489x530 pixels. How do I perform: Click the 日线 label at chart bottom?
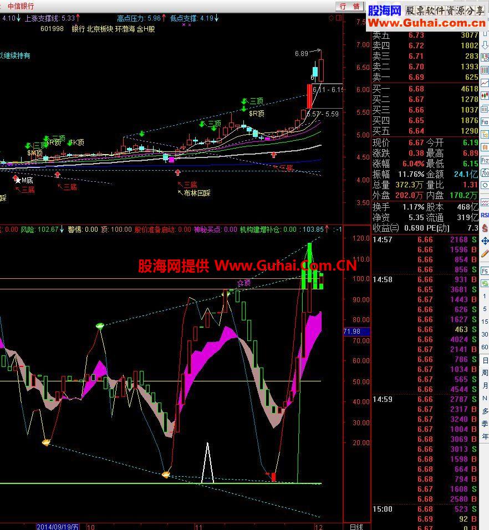356,527
